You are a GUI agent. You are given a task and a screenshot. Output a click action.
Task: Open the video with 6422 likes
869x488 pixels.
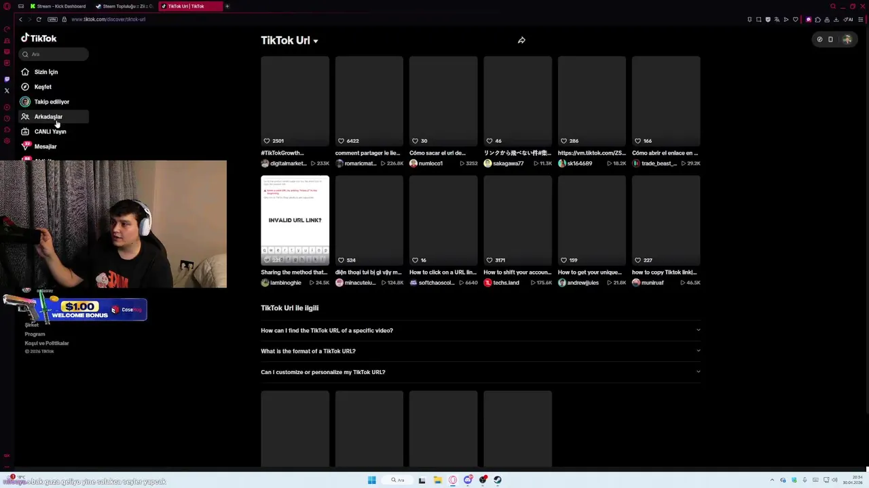pos(369,101)
